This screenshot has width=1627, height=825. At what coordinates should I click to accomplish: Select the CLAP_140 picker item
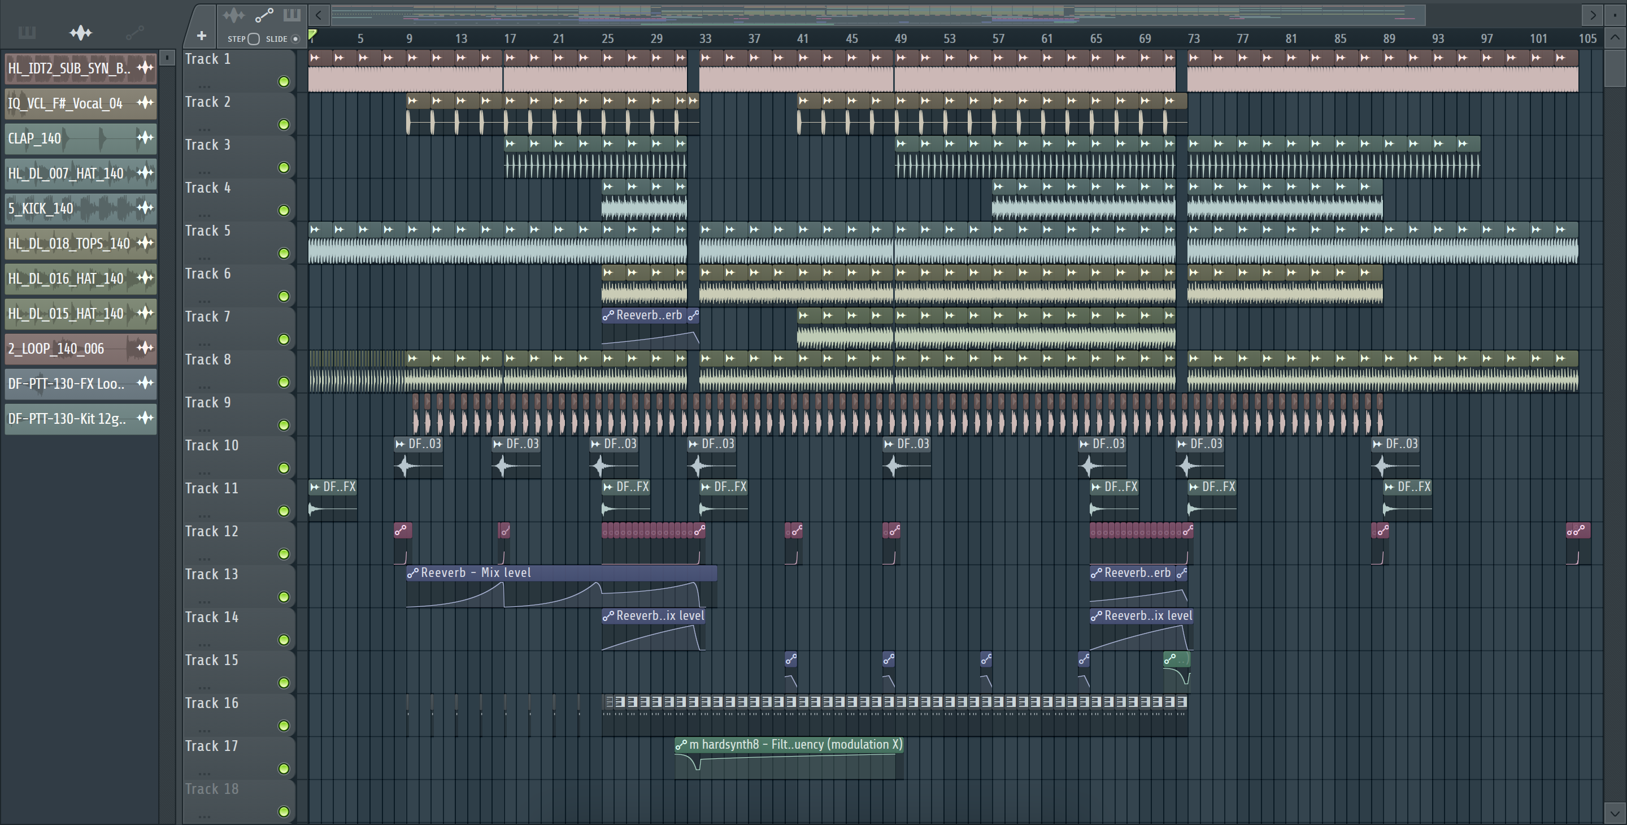coord(80,138)
